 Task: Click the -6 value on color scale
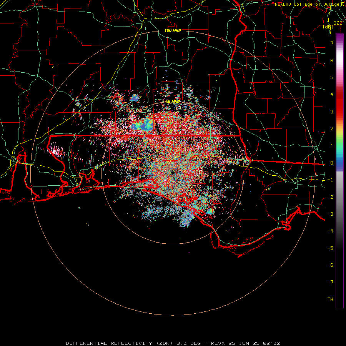click(330, 265)
